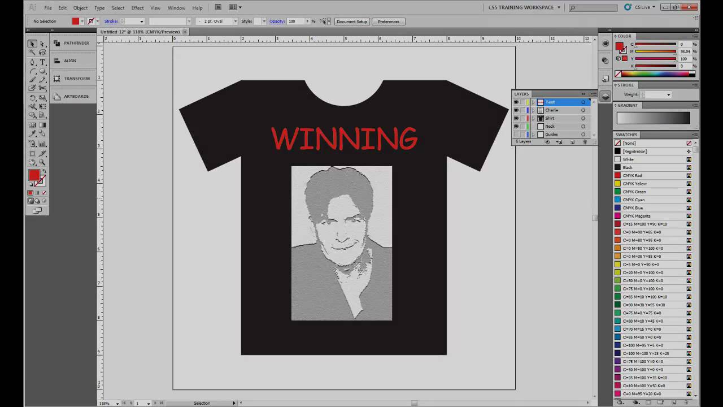This screenshot has height=407, width=723.
Task: Hide the Shirt layer eye icon
Action: coord(516,118)
